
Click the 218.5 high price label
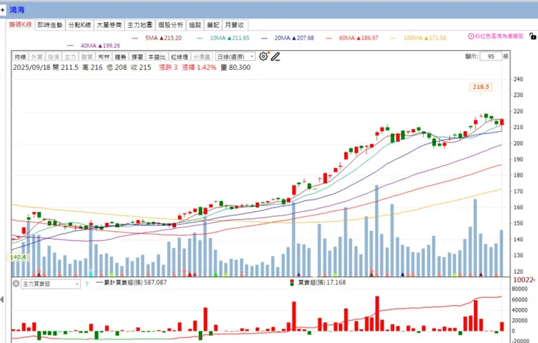coord(481,87)
